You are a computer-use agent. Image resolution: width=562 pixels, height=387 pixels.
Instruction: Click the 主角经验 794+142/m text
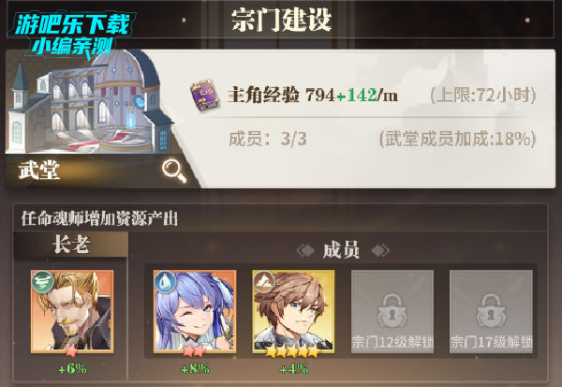tap(313, 95)
